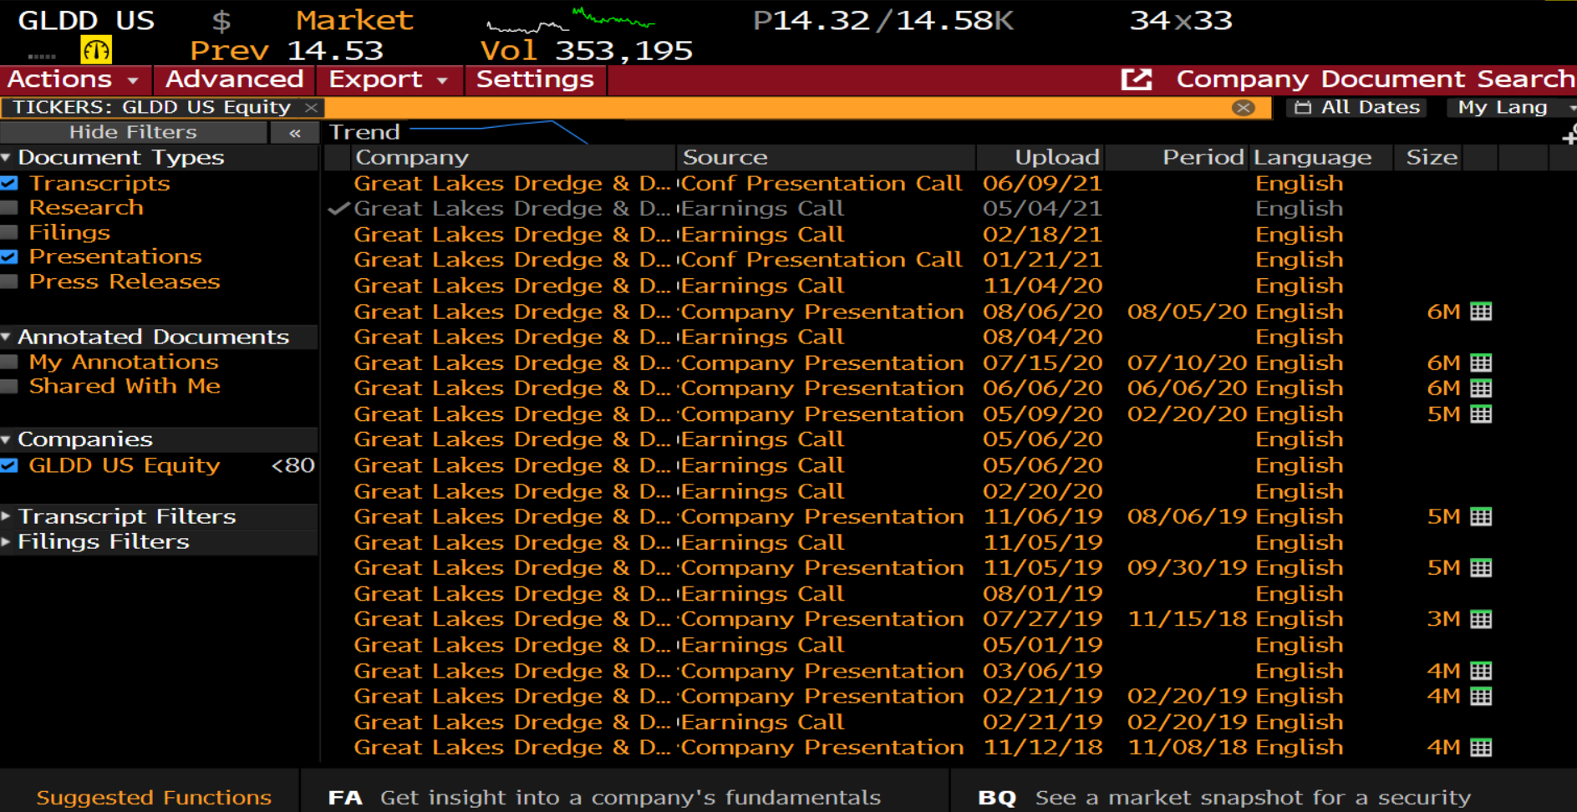1577x812 pixels.
Task: Expand the Transcript Filters section
Action: (x=6, y=516)
